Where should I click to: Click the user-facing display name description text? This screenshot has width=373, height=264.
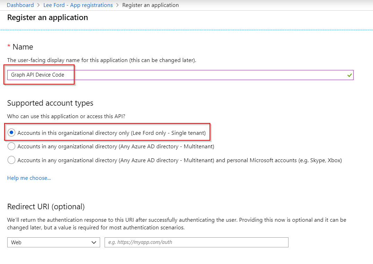[101, 60]
